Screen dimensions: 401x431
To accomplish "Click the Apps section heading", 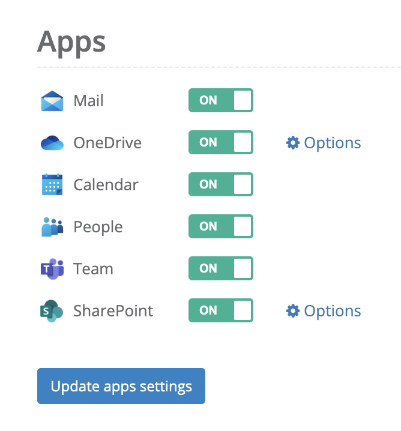I will pyautogui.click(x=71, y=42).
